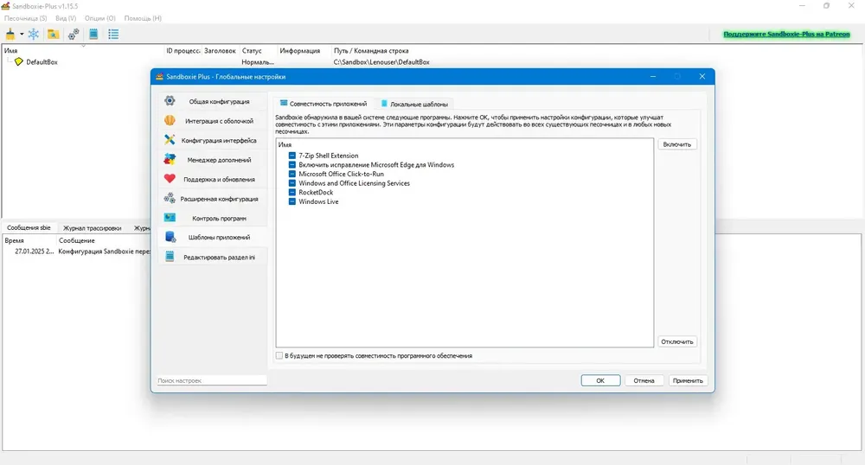Click the broom cleanup toolbar icon
Image resolution: width=865 pixels, height=465 pixels.
click(x=10, y=35)
